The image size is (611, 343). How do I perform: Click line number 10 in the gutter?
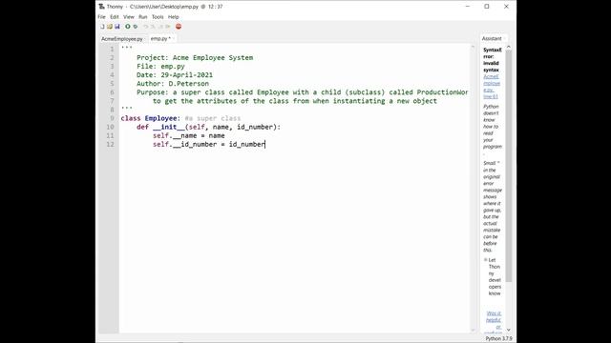click(x=111, y=127)
